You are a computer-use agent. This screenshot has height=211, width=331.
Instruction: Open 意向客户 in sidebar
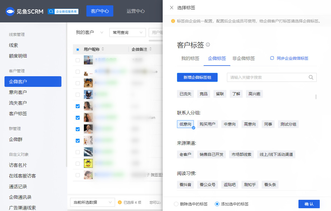[18, 92]
